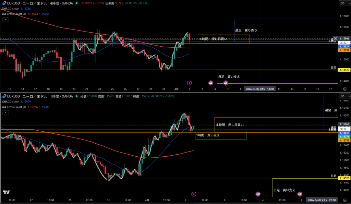The image size is (351, 204).
Task: Click the purple lightning event icon, bottom chart
Action: tap(194, 194)
